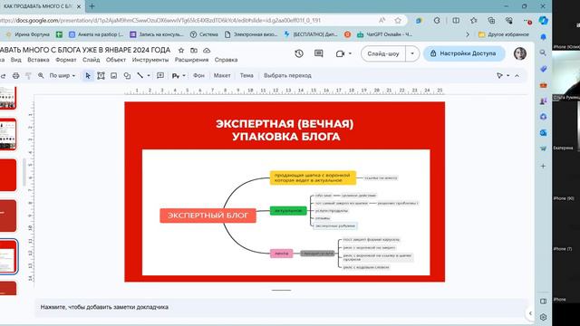Viewport: 580px width, 326px height.
Task: Select the currently highlighted slide thumbnail
Action: (x=8, y=256)
